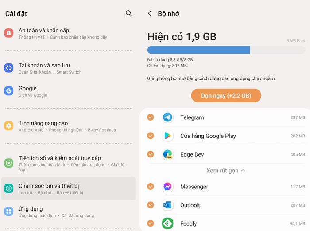The width and height of the screenshot is (310, 231).
Task: Open the search icon in Cài đặt
Action: 128,13
